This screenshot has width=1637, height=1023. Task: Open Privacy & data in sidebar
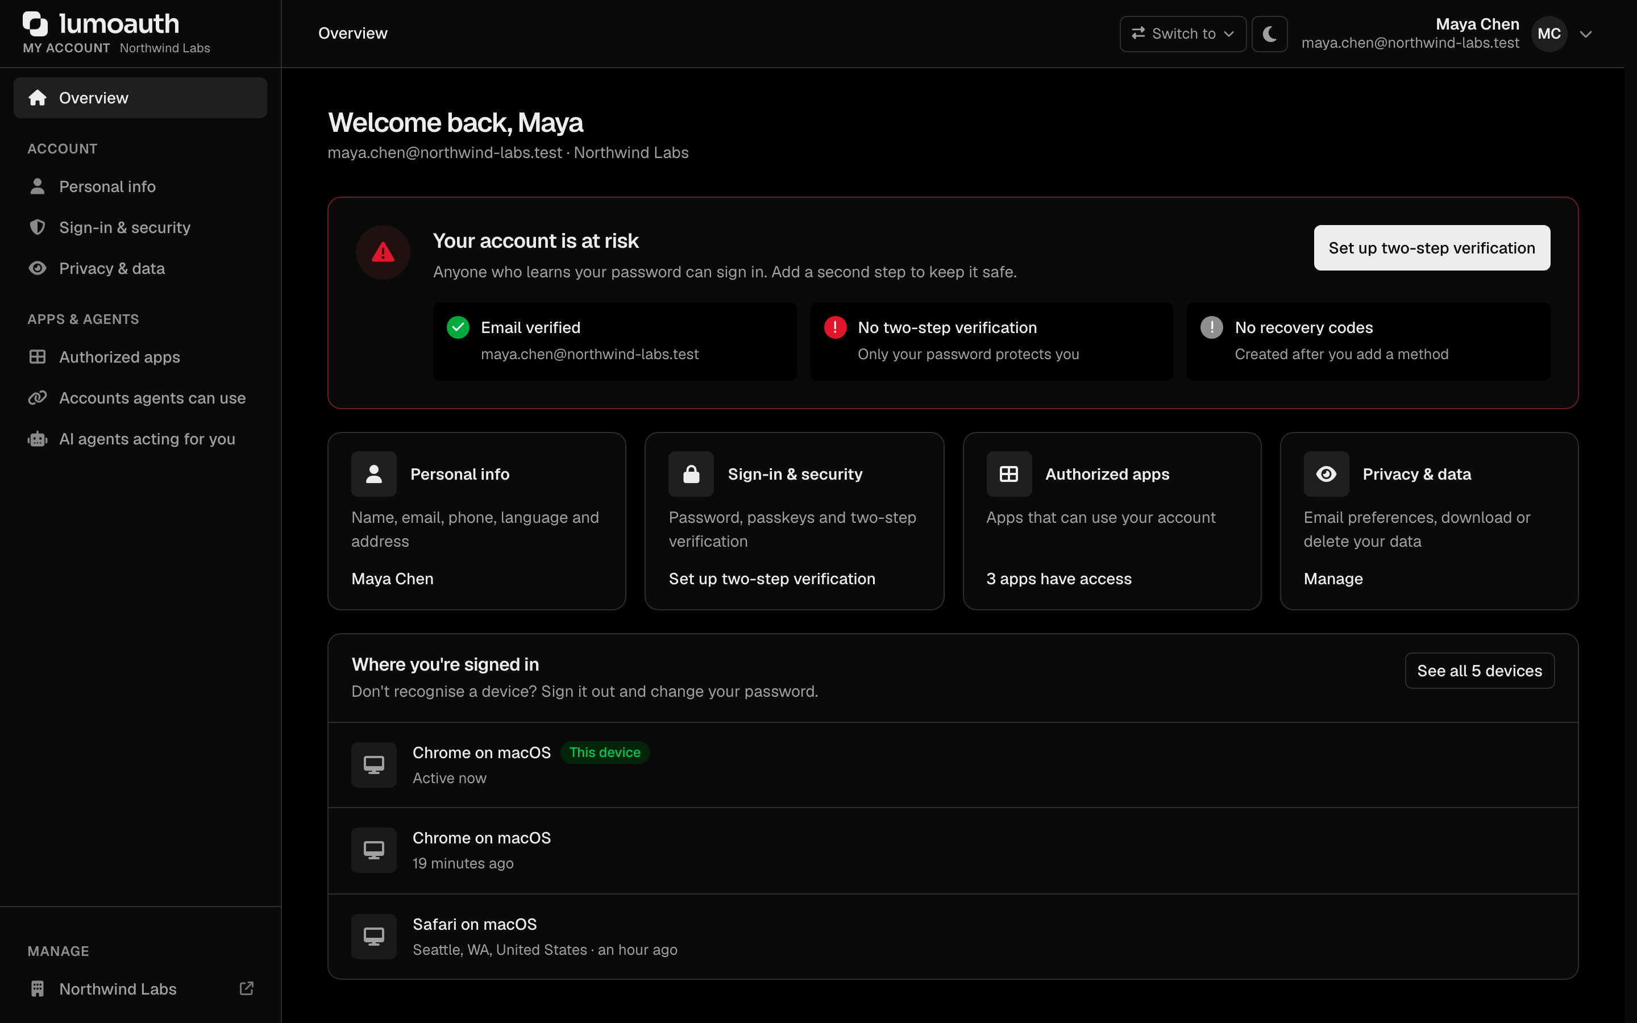pyautogui.click(x=140, y=269)
